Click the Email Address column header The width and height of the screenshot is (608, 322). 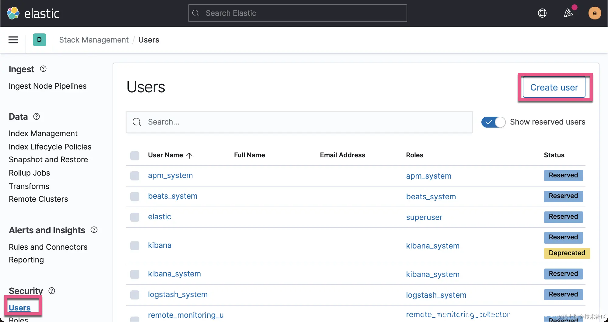343,155
